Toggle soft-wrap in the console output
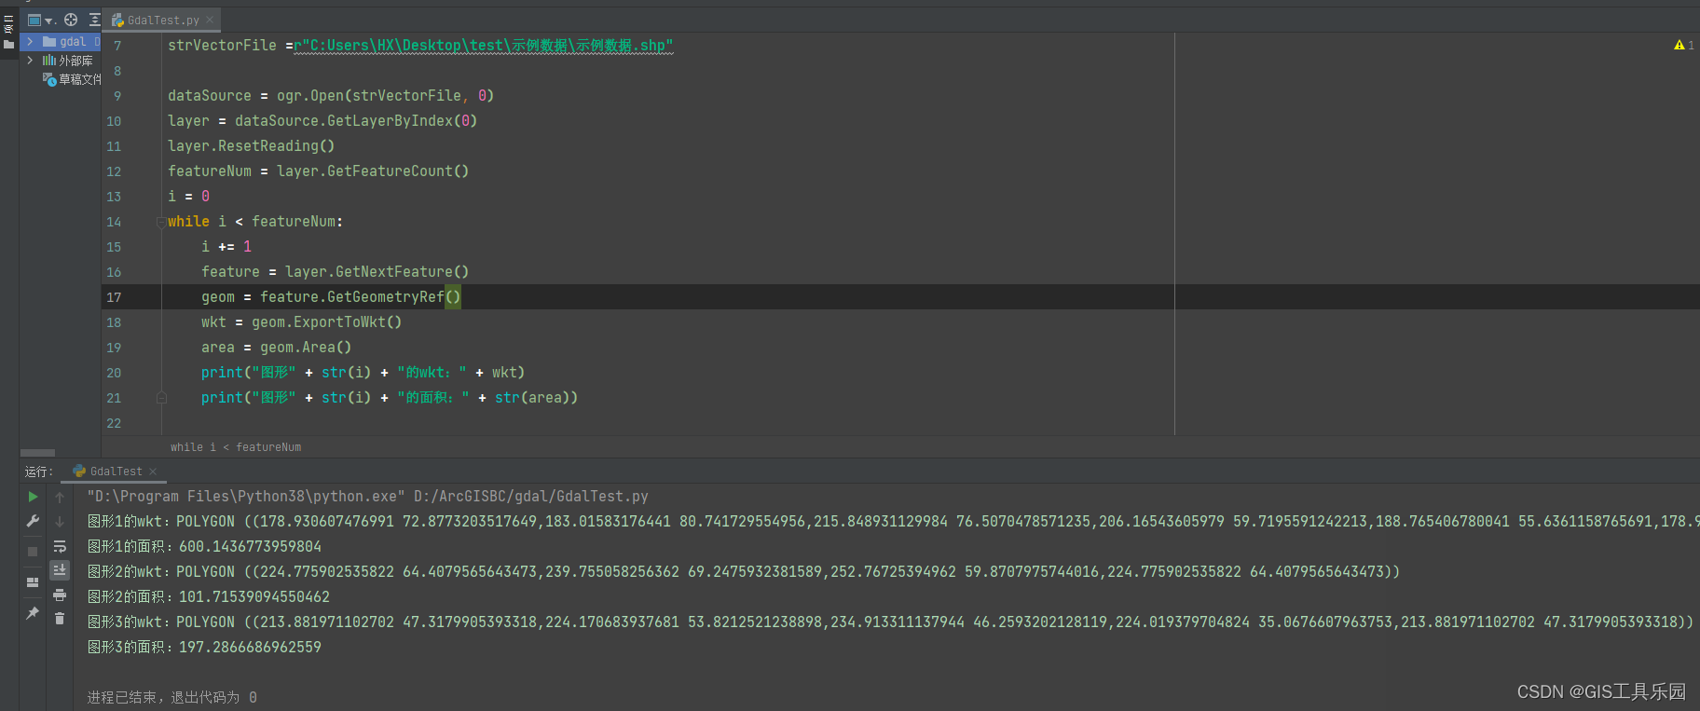 pyautogui.click(x=60, y=547)
